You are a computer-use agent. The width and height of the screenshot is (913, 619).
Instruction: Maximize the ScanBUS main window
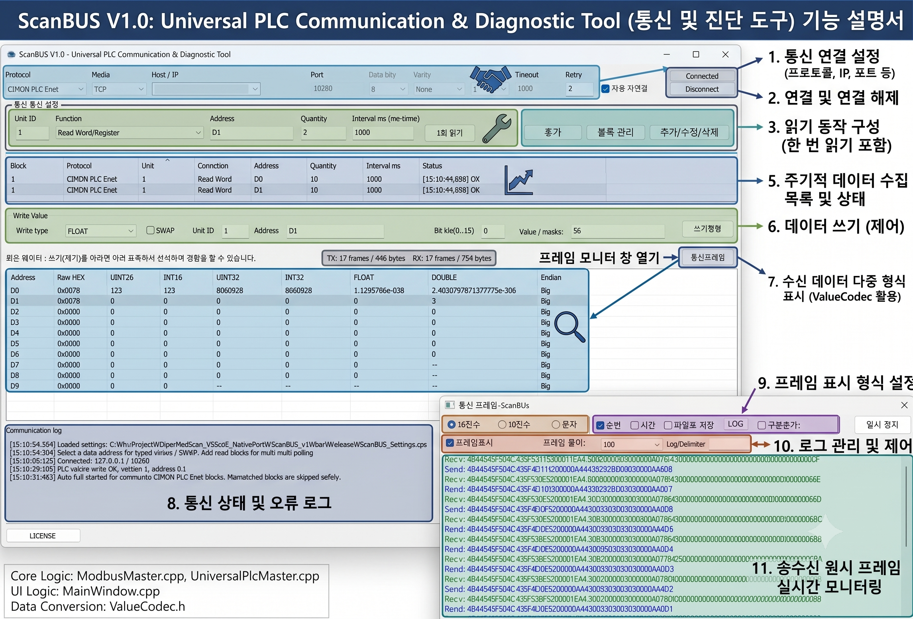point(696,54)
